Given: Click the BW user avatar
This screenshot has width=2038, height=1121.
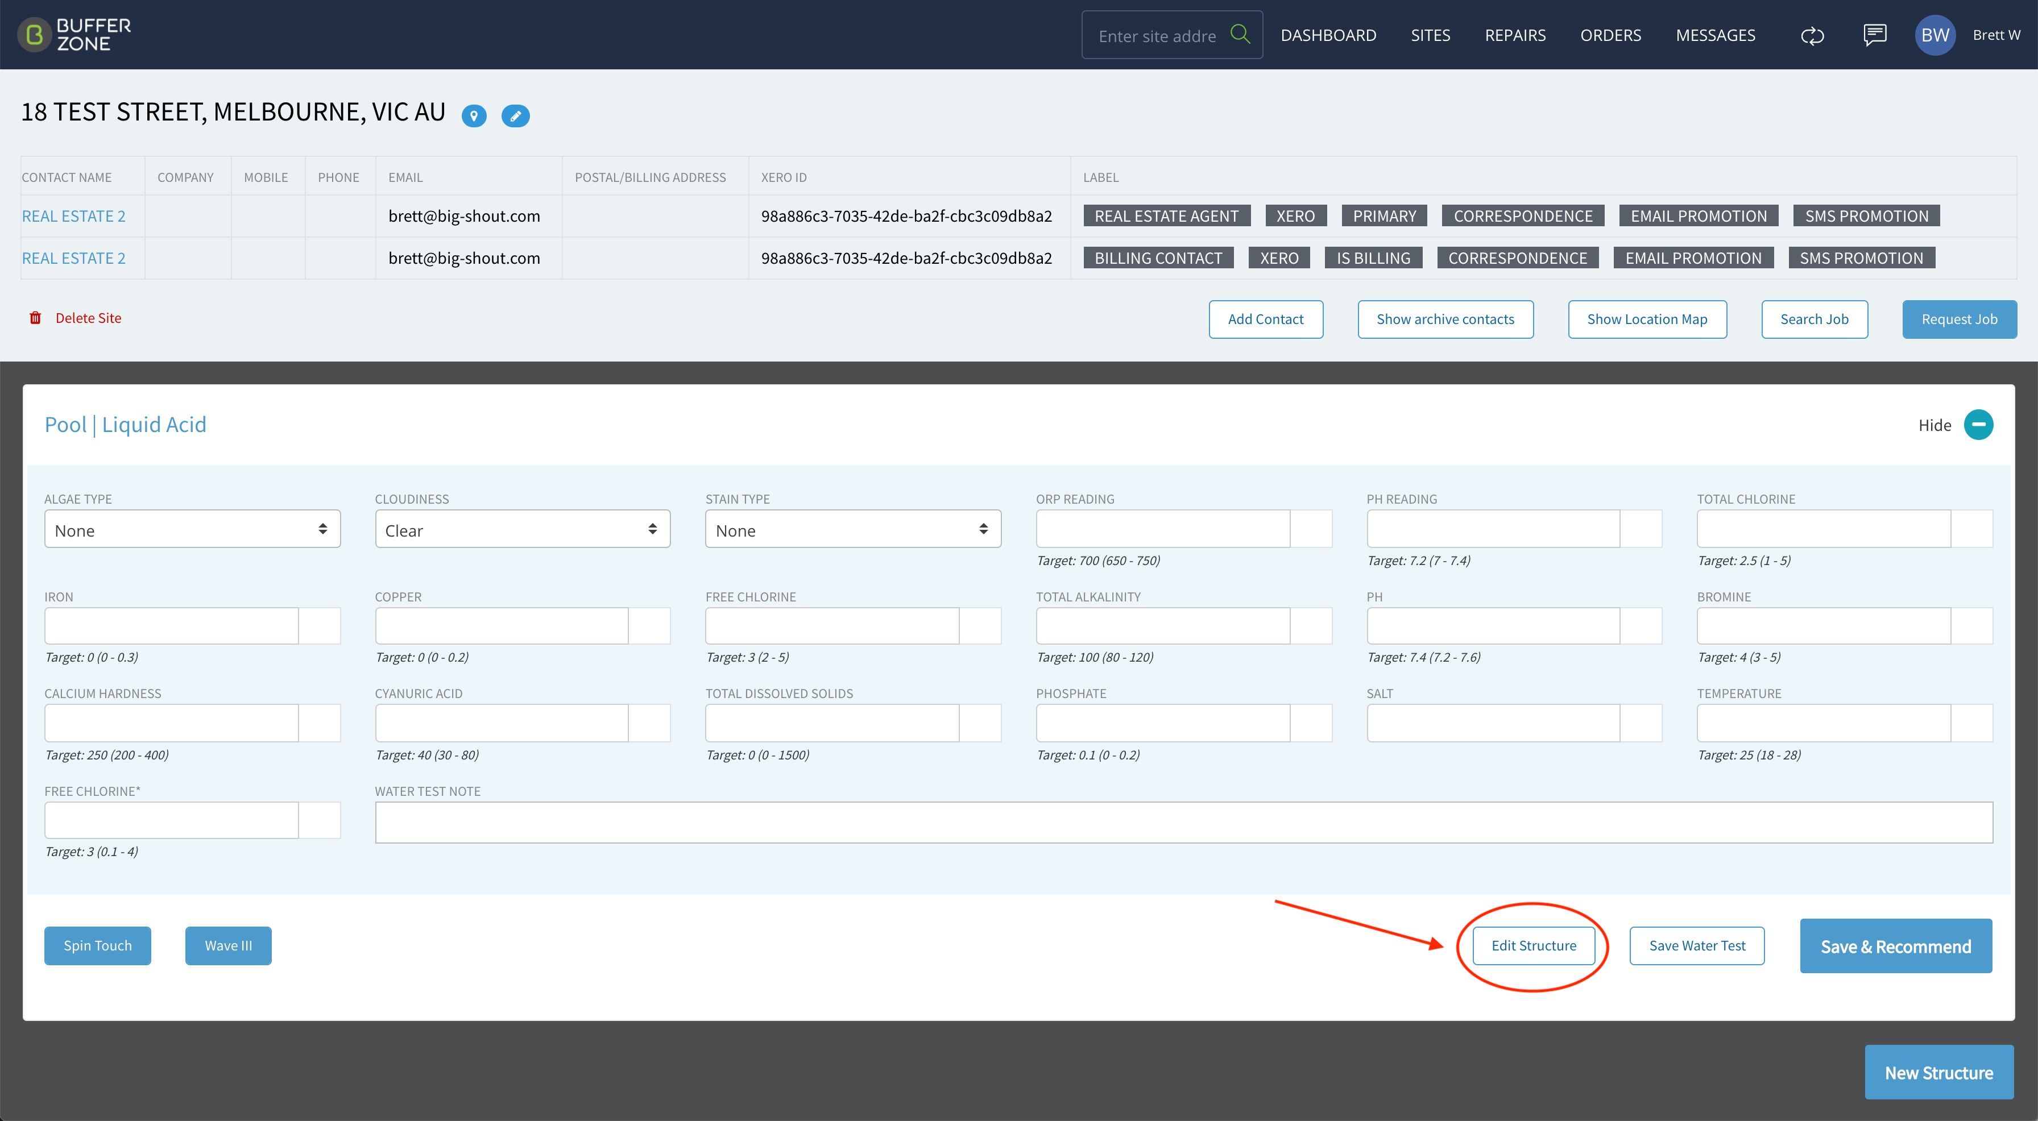Looking at the screenshot, I should pos(1935,35).
